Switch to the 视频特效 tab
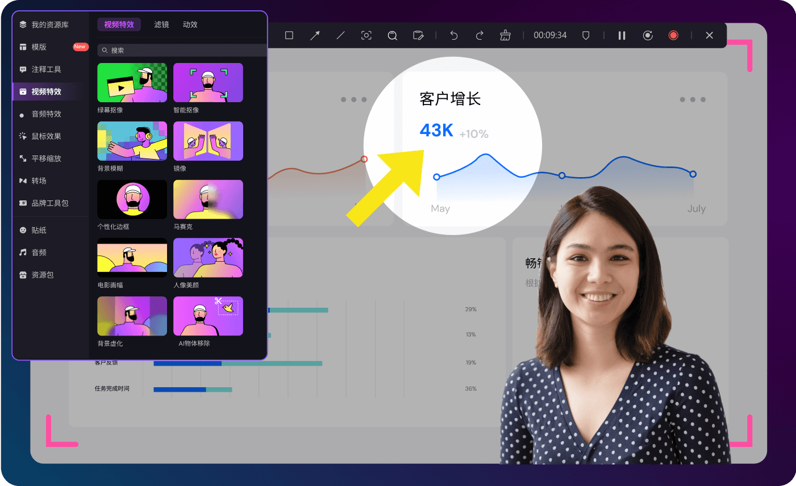796x486 pixels. [119, 24]
